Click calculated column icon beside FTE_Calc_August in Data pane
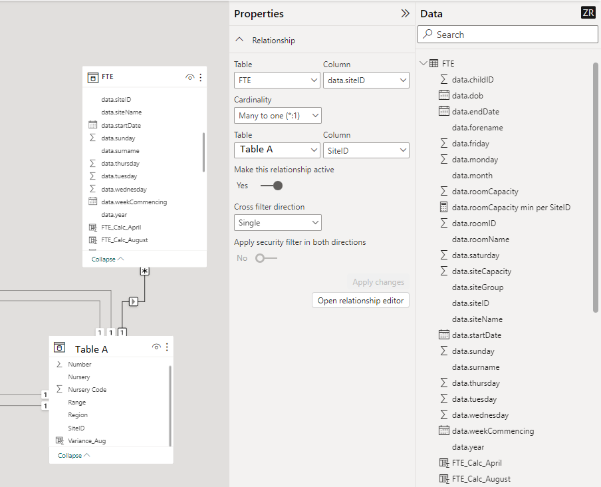 point(444,478)
